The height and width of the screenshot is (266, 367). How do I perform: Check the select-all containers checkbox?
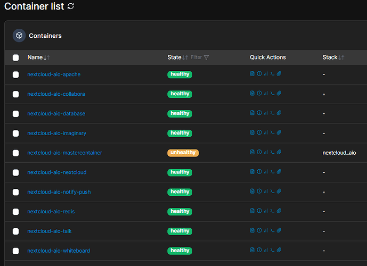pos(15,57)
